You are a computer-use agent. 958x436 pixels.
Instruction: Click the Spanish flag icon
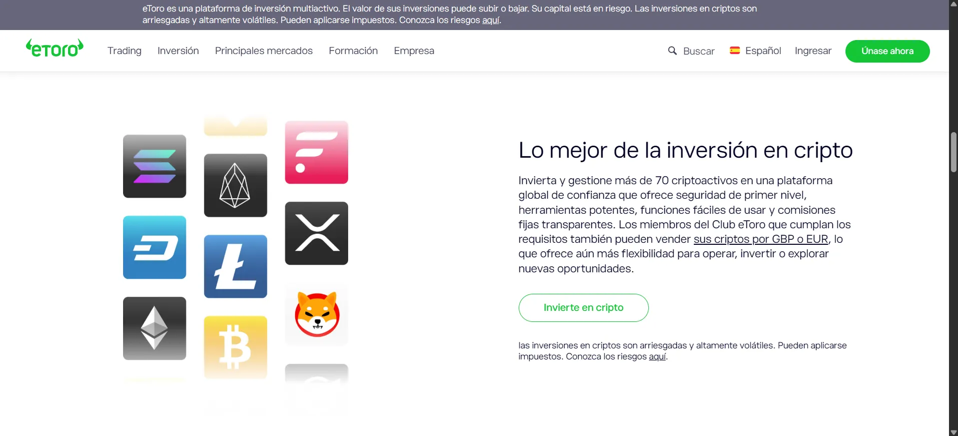735,50
